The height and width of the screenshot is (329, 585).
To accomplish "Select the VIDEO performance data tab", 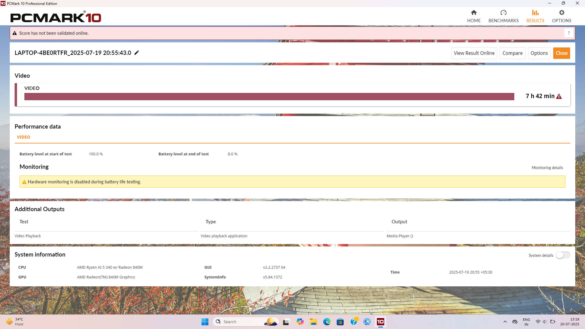I will 23,137.
